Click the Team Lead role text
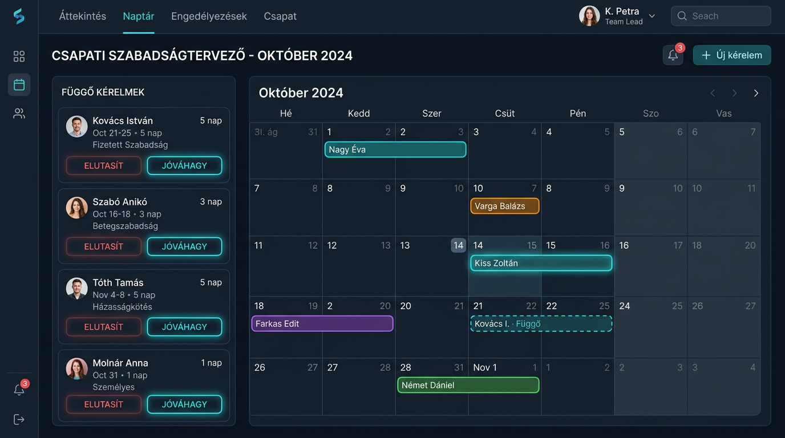Screen dimensions: 785x438 (x=624, y=22)
